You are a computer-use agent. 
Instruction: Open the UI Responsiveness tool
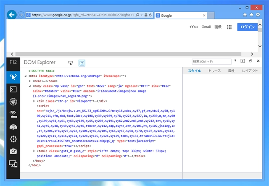(13, 127)
